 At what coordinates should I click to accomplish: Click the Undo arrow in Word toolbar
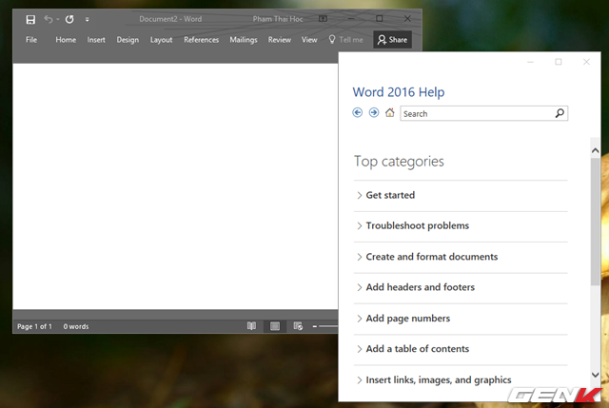click(49, 19)
